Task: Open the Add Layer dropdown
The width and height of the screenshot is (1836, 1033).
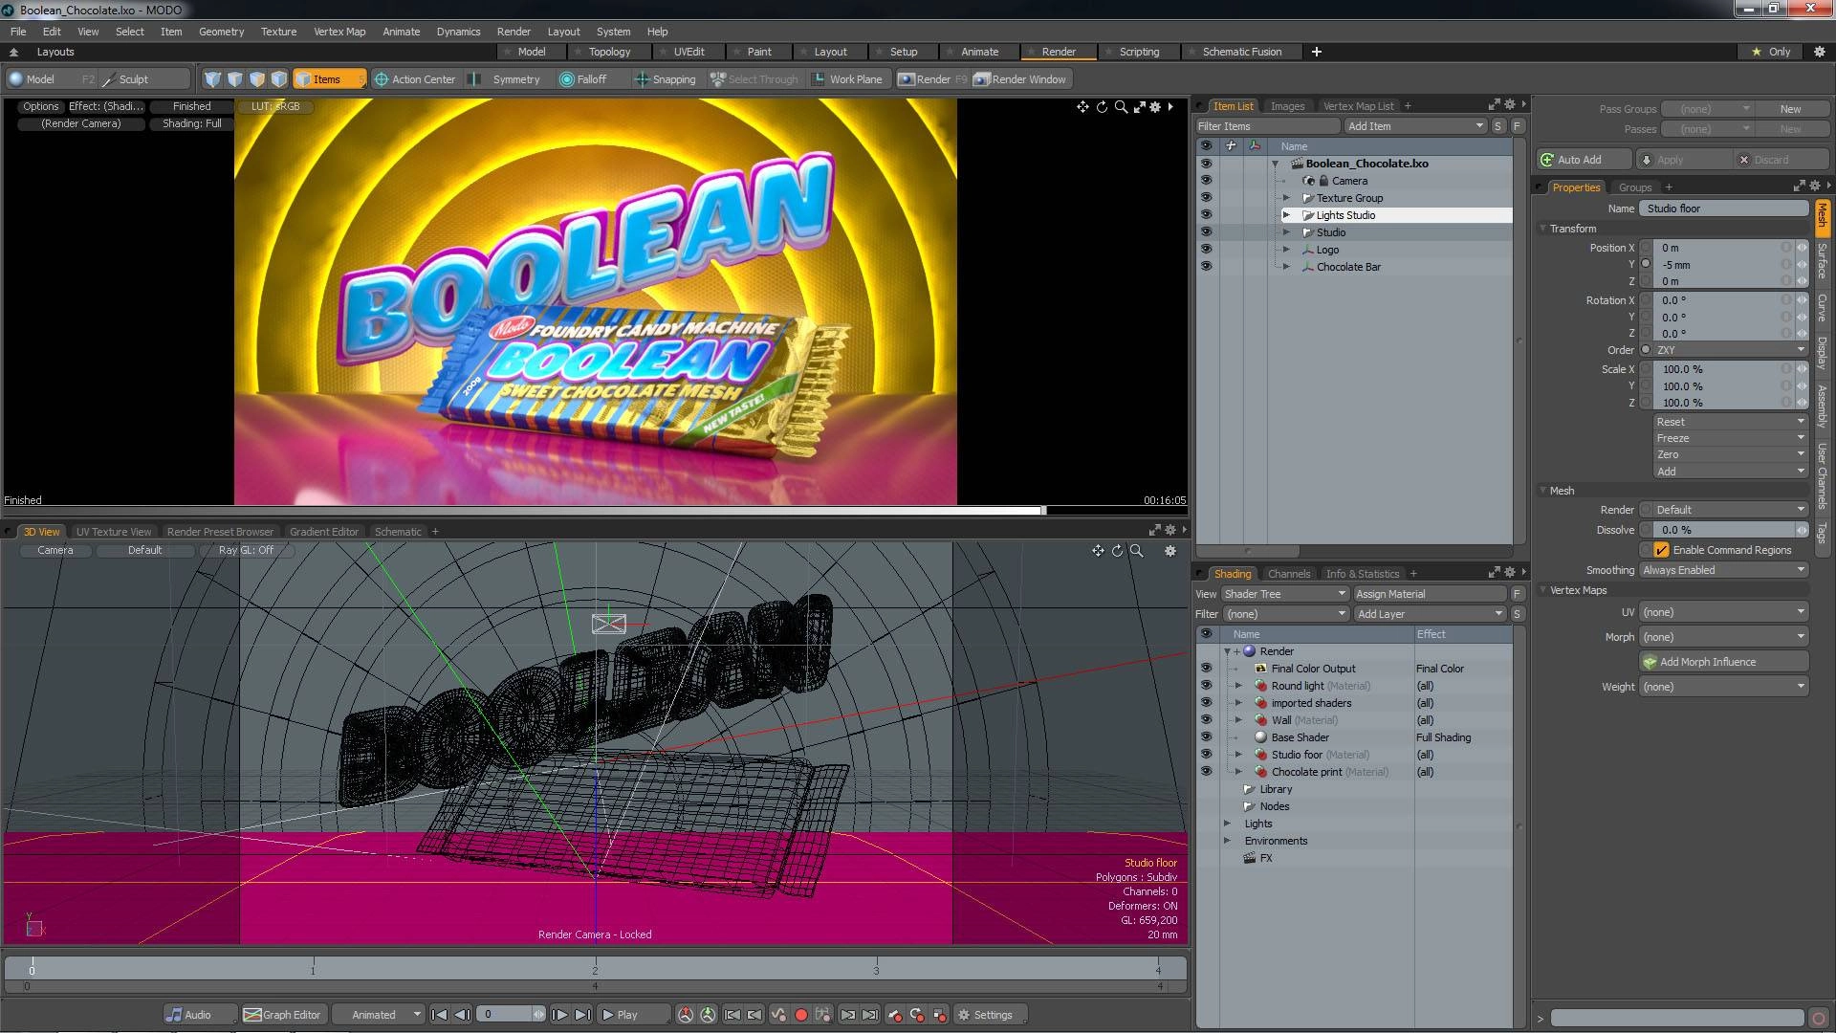Action: point(1430,614)
